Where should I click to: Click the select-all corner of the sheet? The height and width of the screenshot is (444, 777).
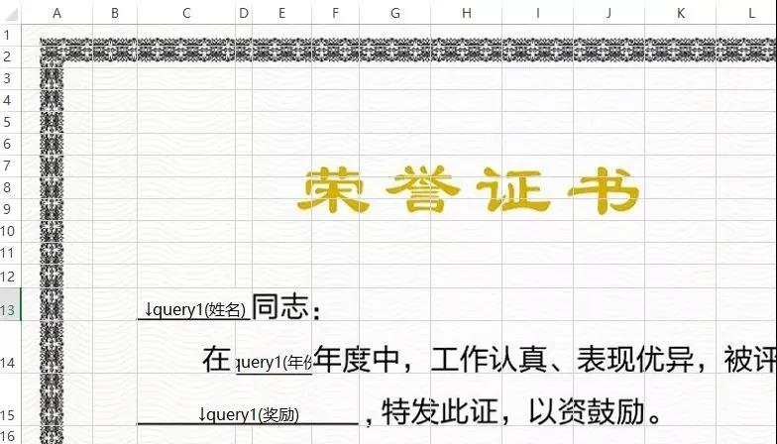(x=10, y=12)
